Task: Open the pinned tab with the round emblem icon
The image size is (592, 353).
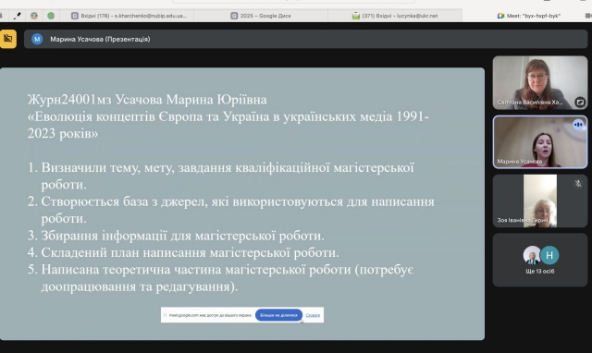Action: pyautogui.click(x=34, y=16)
